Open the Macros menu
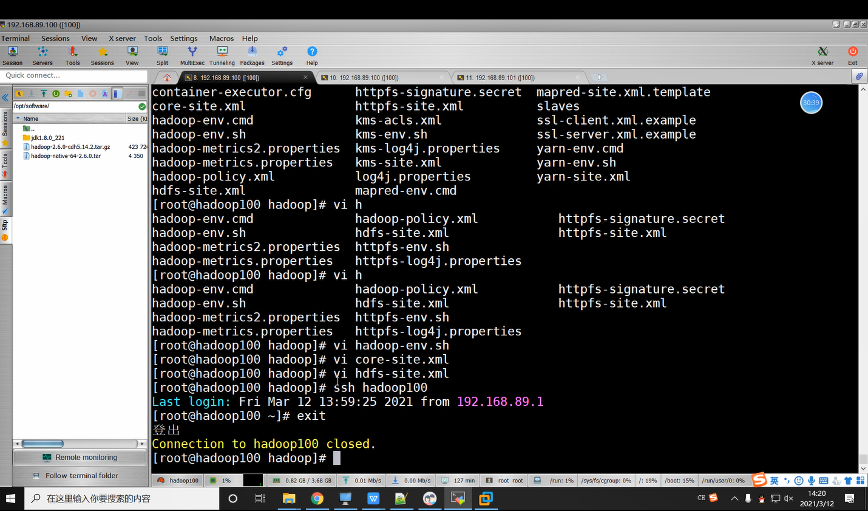Viewport: 868px width, 511px height. point(222,38)
